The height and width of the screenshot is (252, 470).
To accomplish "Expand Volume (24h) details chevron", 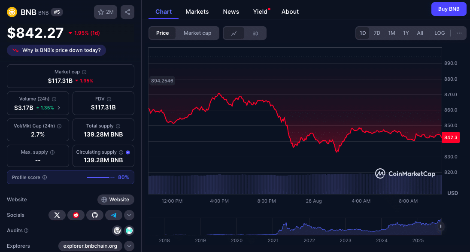I will 59,108.
